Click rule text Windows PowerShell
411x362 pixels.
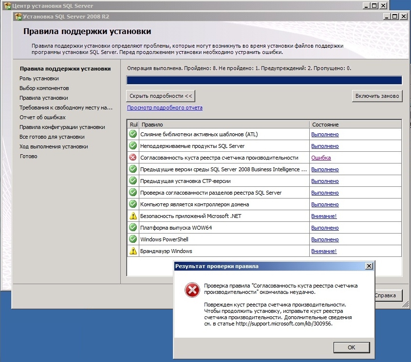(x=164, y=239)
